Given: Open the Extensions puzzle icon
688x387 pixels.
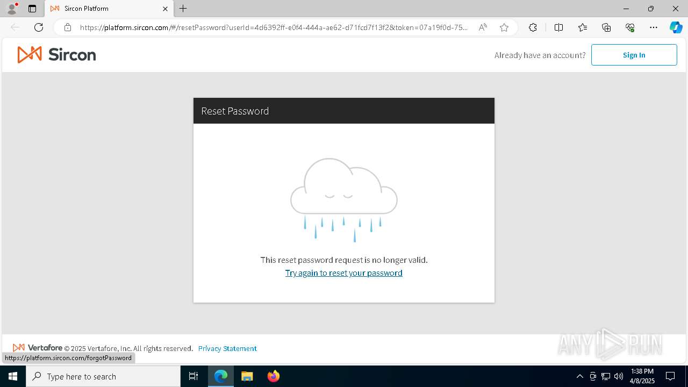Looking at the screenshot, I should coord(533,27).
